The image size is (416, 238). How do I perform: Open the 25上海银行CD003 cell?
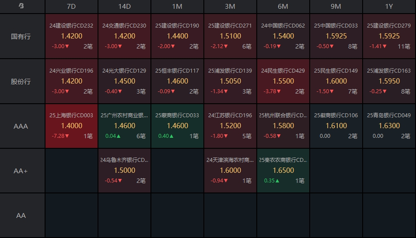pyautogui.click(x=71, y=126)
